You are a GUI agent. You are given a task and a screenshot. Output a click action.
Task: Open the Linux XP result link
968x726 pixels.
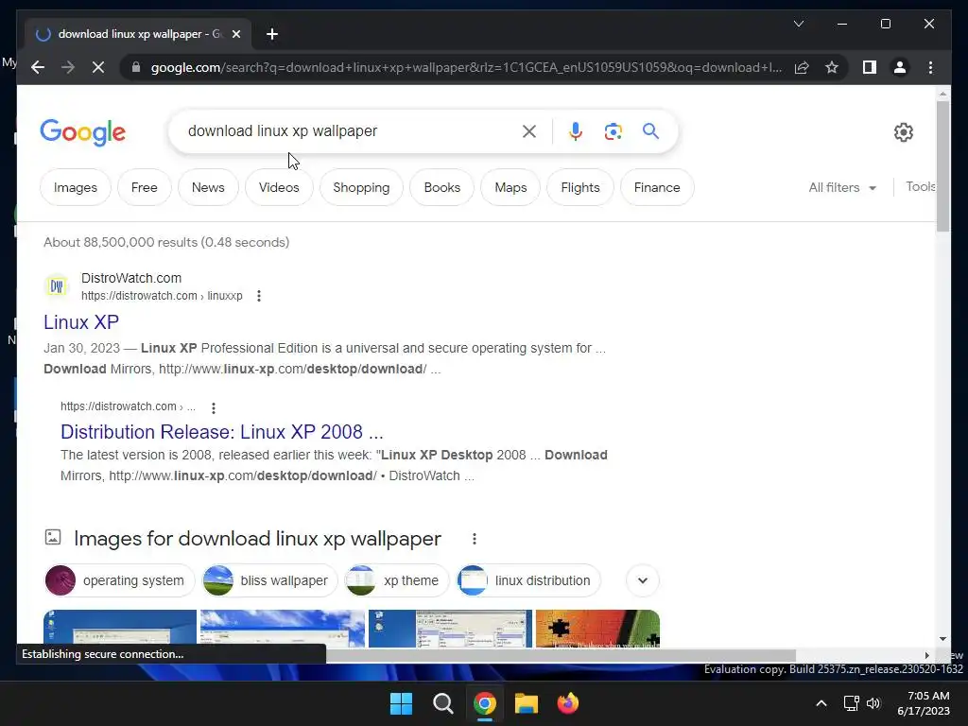coord(81,322)
